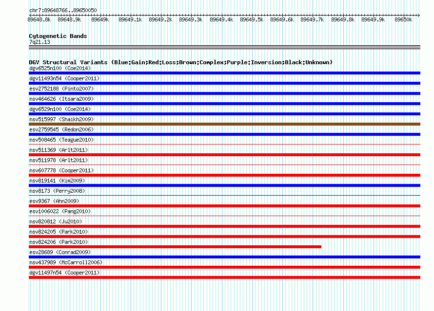The height and width of the screenshot is (311, 434).
Task: Click the chr7:89648766..89650050 coordinate label
Action: click(63, 11)
